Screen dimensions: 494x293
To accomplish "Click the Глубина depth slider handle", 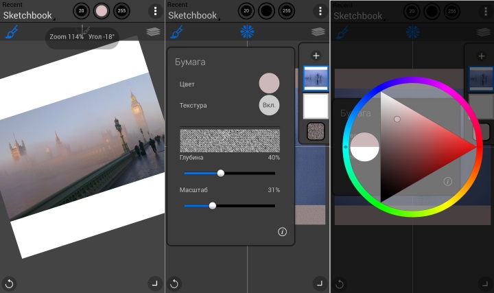I will 220,174.
